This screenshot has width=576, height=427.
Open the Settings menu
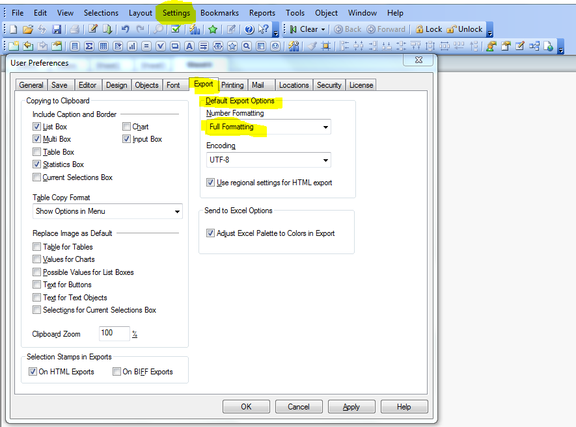[176, 13]
